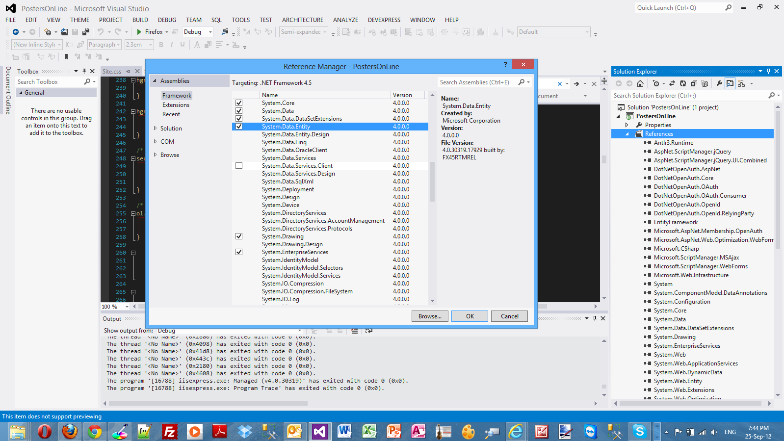The width and height of the screenshot is (784, 441).
Task: Click Solution Explorer Properties wrench icon
Action: tap(719, 83)
